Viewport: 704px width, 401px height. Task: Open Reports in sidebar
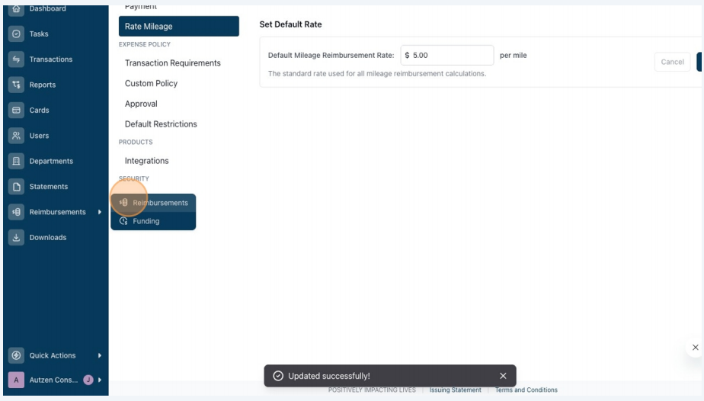click(x=42, y=85)
